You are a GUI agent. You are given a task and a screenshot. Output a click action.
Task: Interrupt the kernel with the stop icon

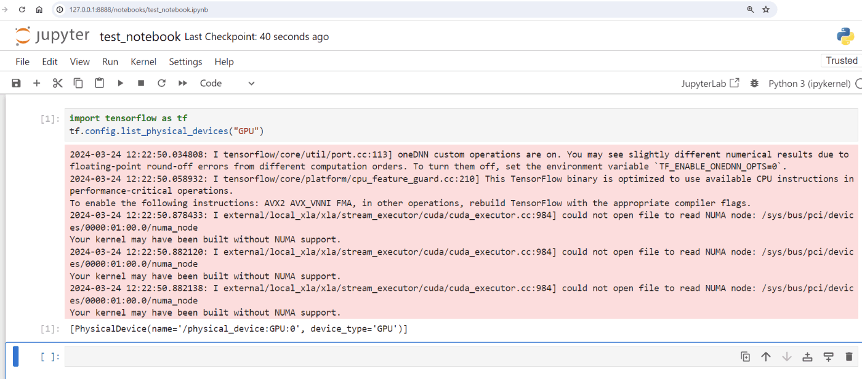tap(141, 83)
